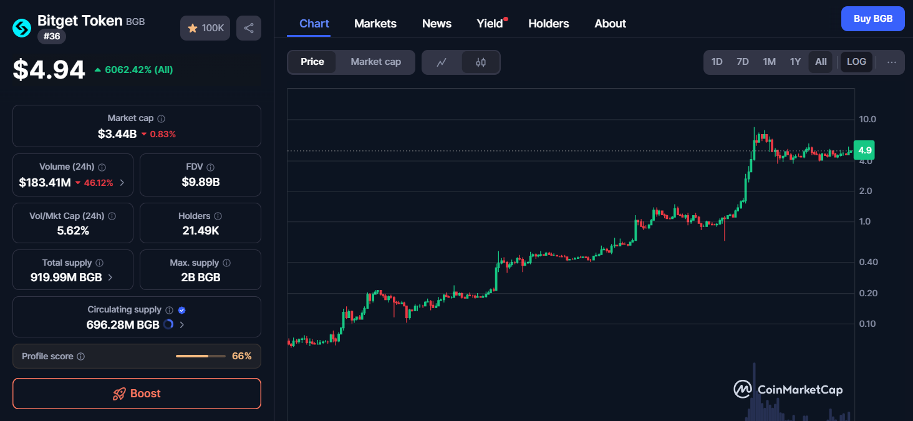Switch to the Yield tab
The width and height of the screenshot is (913, 421).
490,24
